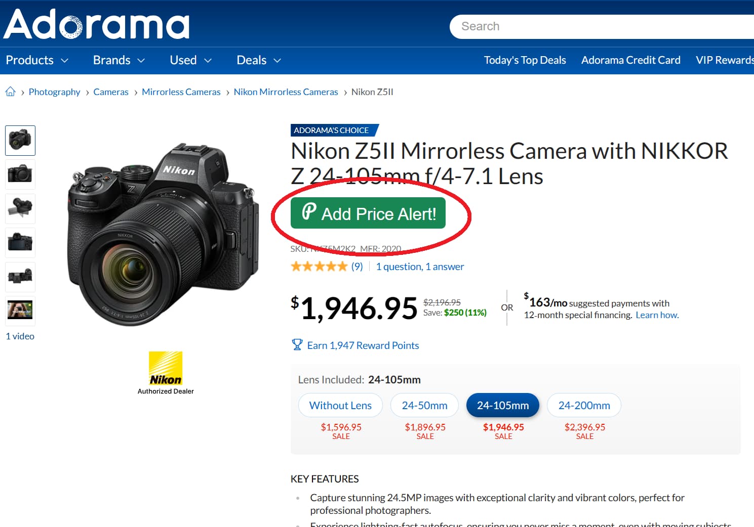Click the Lens Included label
This screenshot has height=527, width=754.
click(x=331, y=379)
